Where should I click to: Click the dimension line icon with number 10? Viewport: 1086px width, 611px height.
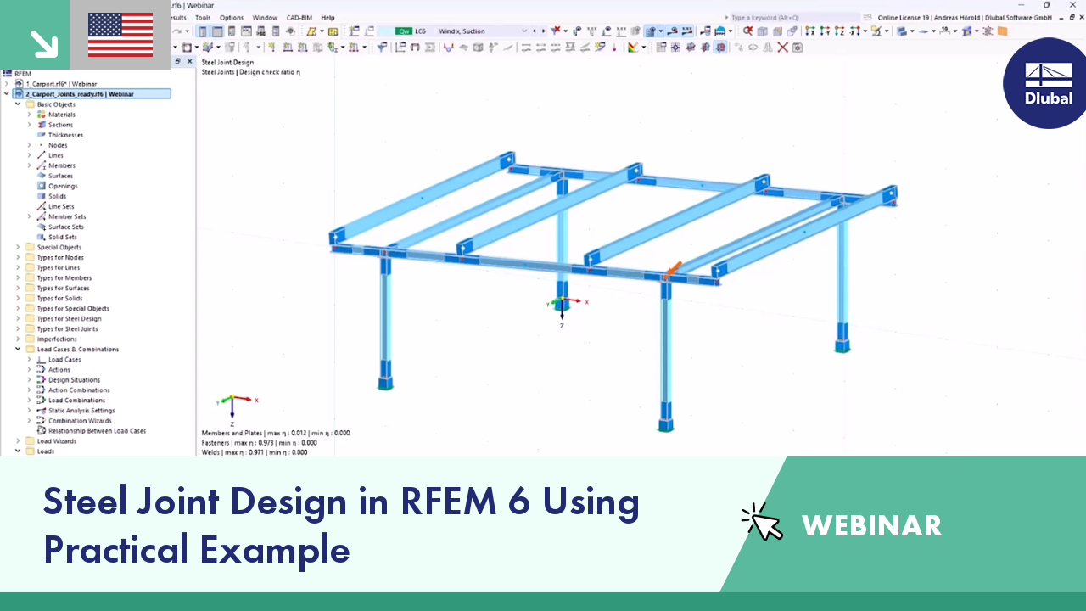point(944,31)
